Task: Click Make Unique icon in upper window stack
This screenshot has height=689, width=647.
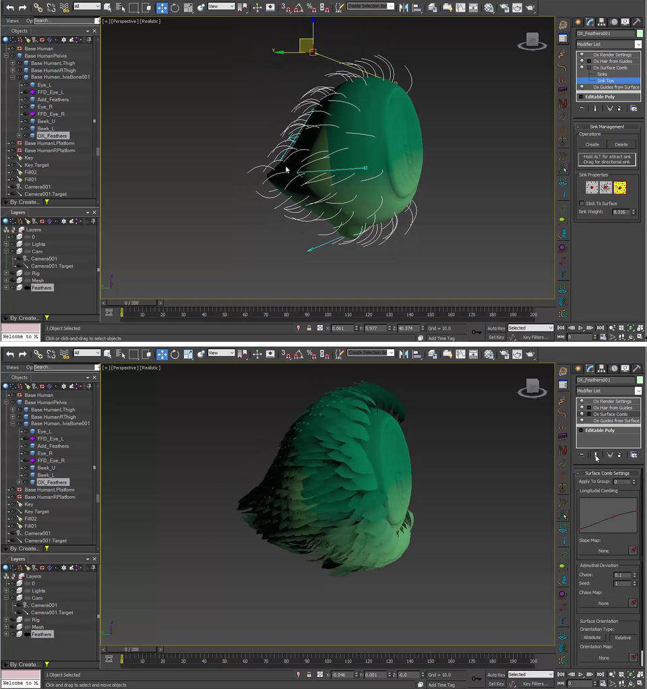Action: click(x=610, y=108)
